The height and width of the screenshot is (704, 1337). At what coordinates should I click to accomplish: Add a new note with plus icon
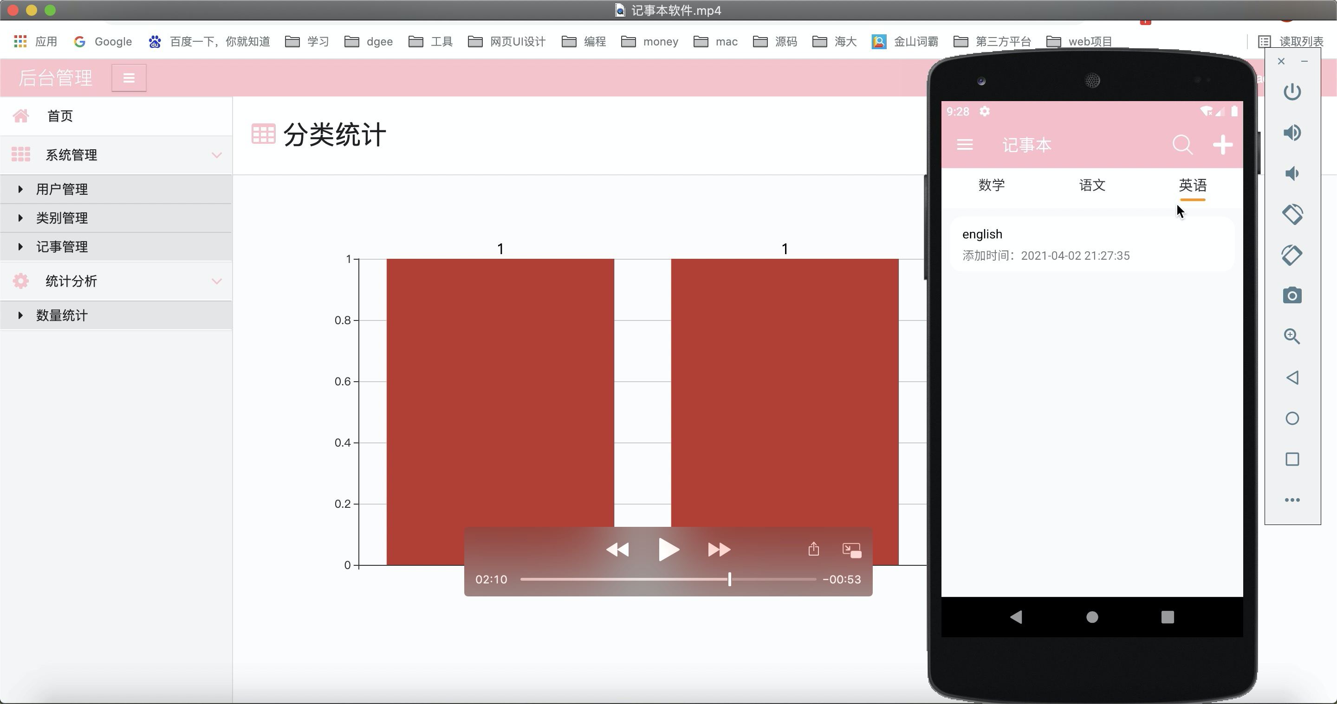tap(1223, 145)
